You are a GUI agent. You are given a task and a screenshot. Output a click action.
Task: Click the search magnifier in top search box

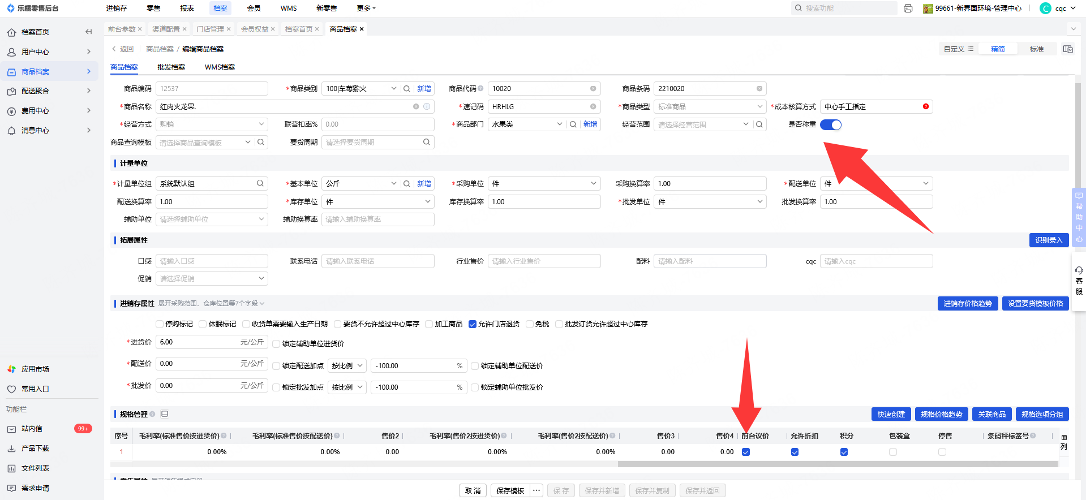pos(799,8)
